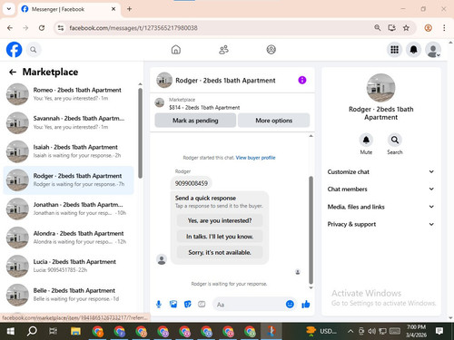Record a voice clip microphone icon

pos(159,304)
